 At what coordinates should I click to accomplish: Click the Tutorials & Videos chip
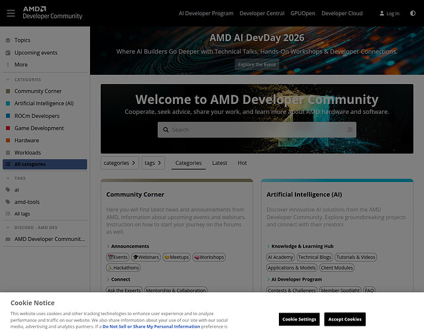coord(356,258)
